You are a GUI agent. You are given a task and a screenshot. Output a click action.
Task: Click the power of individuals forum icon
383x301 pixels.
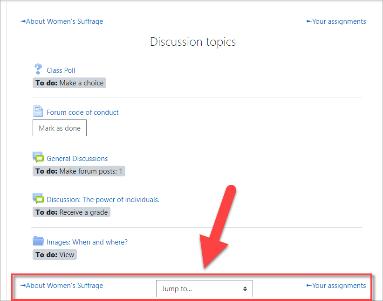point(38,199)
